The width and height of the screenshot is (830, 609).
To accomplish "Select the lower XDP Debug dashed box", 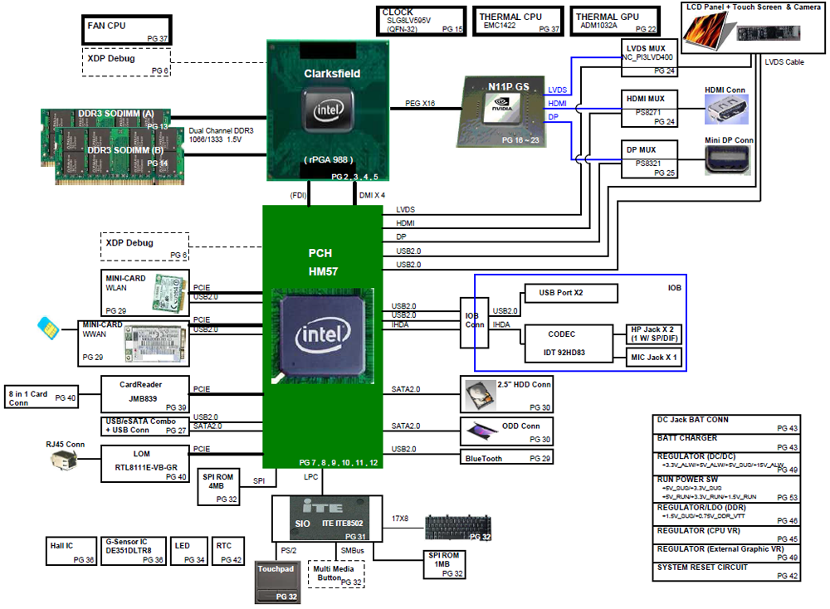I will (x=144, y=246).
